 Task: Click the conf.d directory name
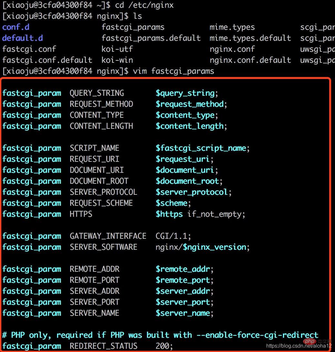(16, 27)
